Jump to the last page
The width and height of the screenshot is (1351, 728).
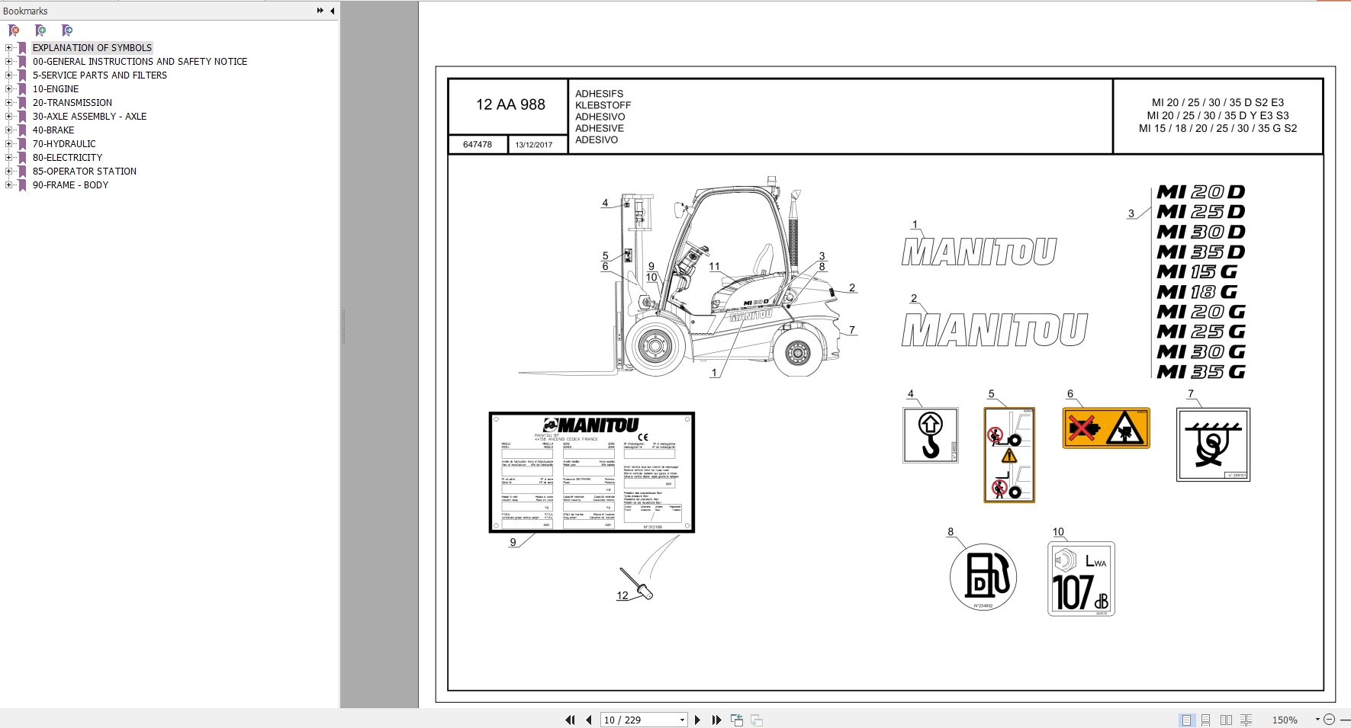[716, 720]
